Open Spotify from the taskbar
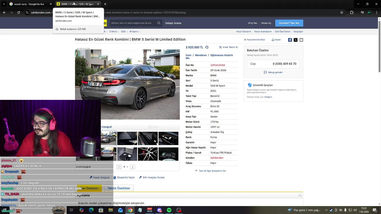This screenshot has width=381, height=214. pyautogui.click(x=169, y=210)
